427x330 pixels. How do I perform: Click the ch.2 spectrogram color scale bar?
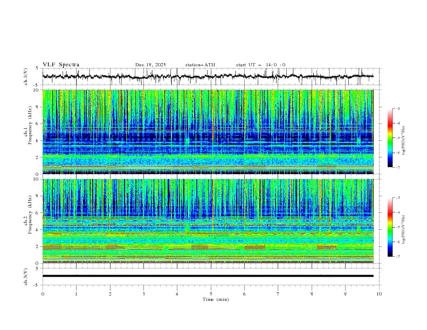pos(390,227)
